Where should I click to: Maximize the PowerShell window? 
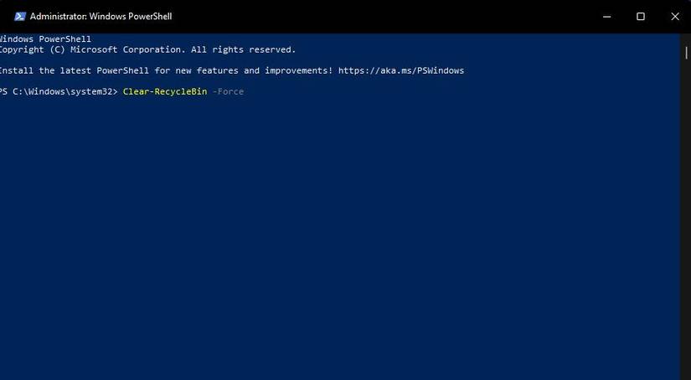pyautogui.click(x=641, y=16)
